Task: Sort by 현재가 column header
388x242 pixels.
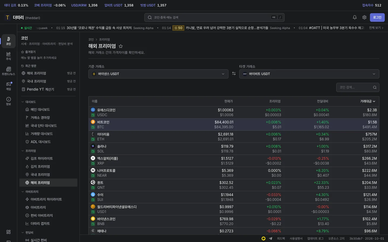Action: coord(228,101)
